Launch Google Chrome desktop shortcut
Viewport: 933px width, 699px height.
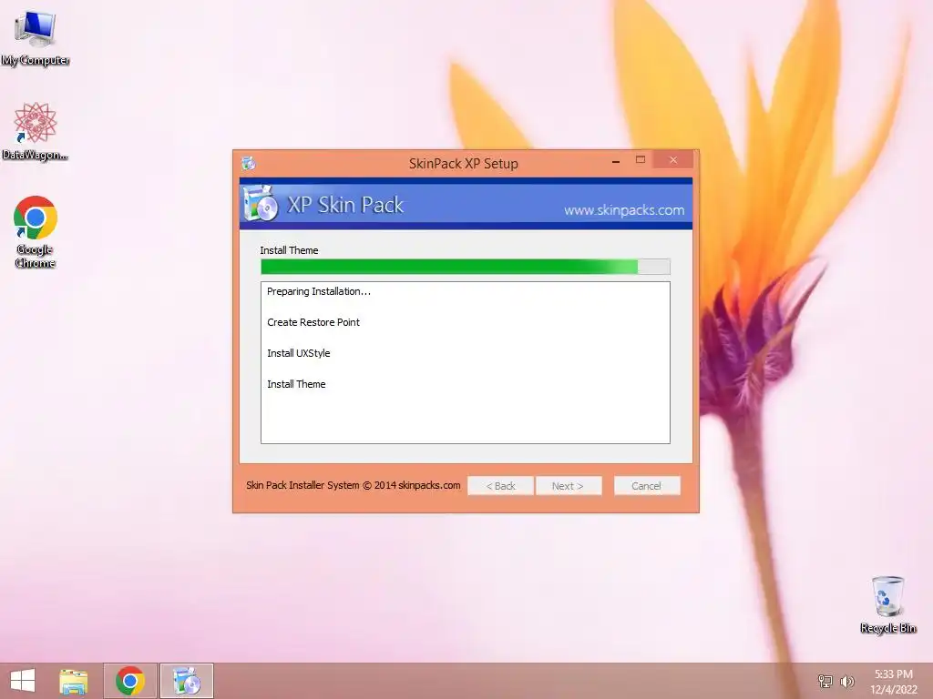pos(36,232)
